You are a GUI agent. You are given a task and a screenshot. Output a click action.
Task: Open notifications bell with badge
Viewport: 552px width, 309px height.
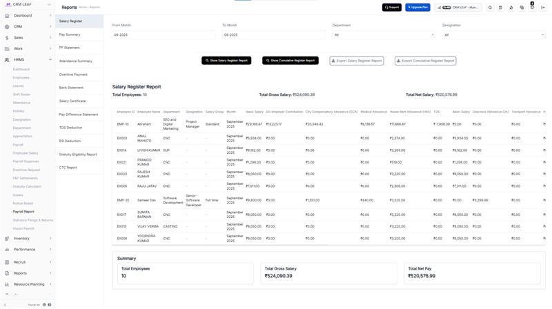(x=532, y=7)
